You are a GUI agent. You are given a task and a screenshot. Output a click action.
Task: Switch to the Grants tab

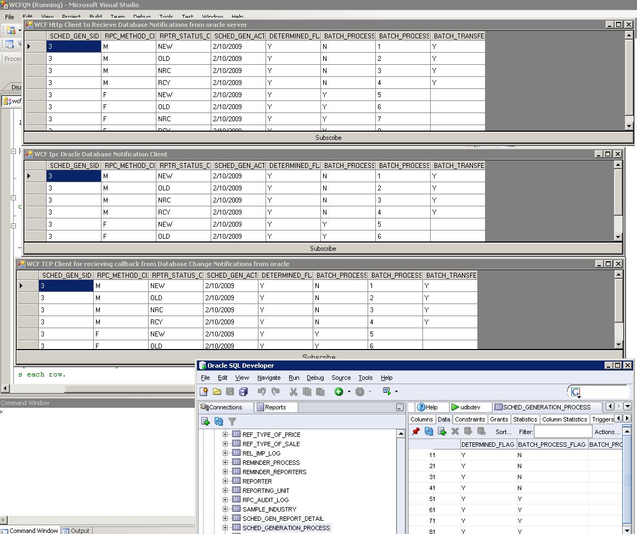(499, 419)
